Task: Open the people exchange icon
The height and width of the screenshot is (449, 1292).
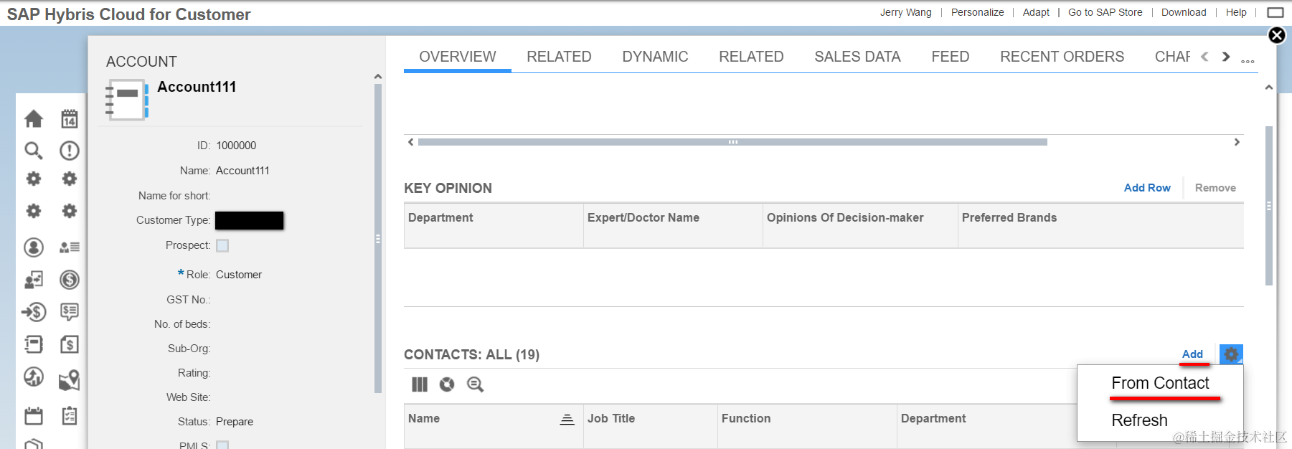Action: [x=34, y=280]
